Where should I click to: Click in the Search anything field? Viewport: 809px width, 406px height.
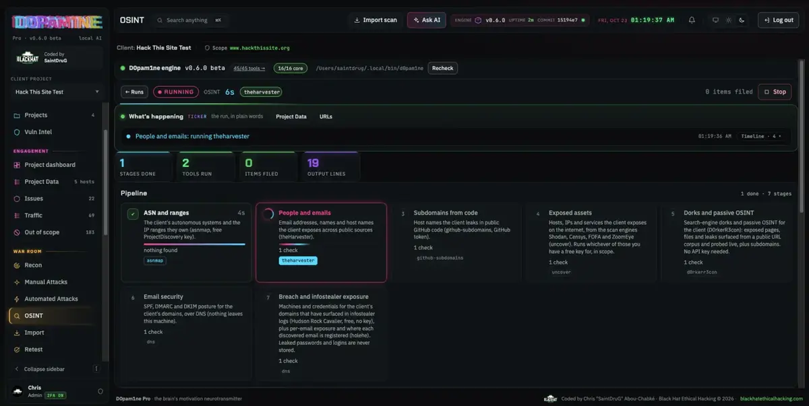[x=191, y=20]
